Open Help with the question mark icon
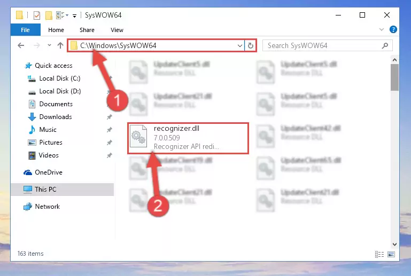411x276 pixels. pyautogui.click(x=393, y=29)
